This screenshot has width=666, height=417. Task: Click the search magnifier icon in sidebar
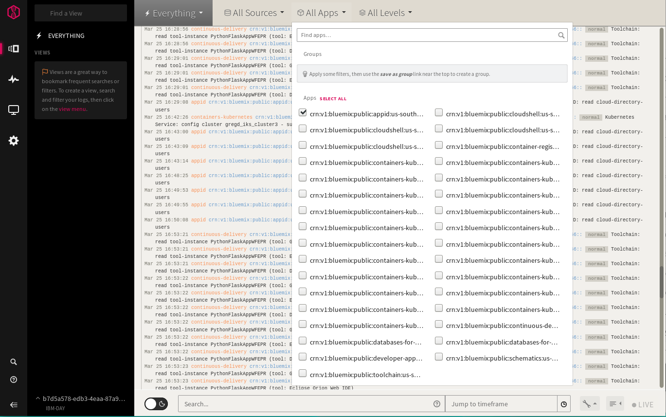point(13,362)
